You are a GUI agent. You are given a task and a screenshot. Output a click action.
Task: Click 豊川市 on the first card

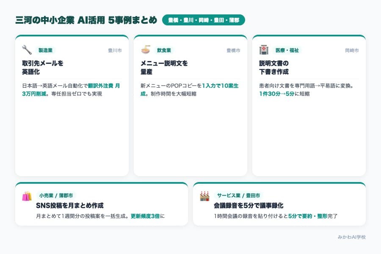click(x=115, y=50)
